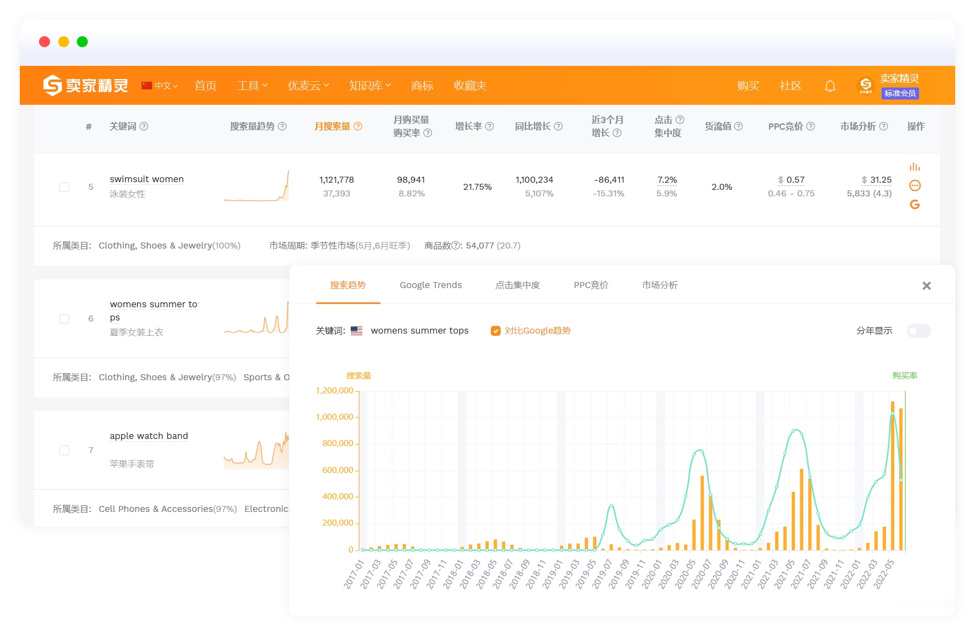This screenshot has height=631, width=975.
Task: Tick the checkbox for womens summer tops row
Action: pyautogui.click(x=64, y=319)
